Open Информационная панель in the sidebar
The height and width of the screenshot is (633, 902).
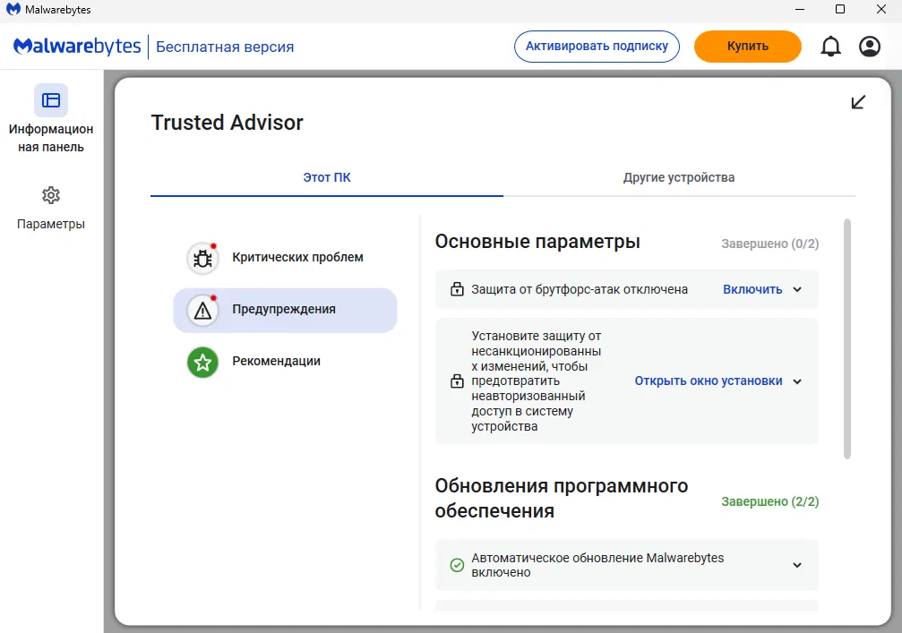coord(51,120)
